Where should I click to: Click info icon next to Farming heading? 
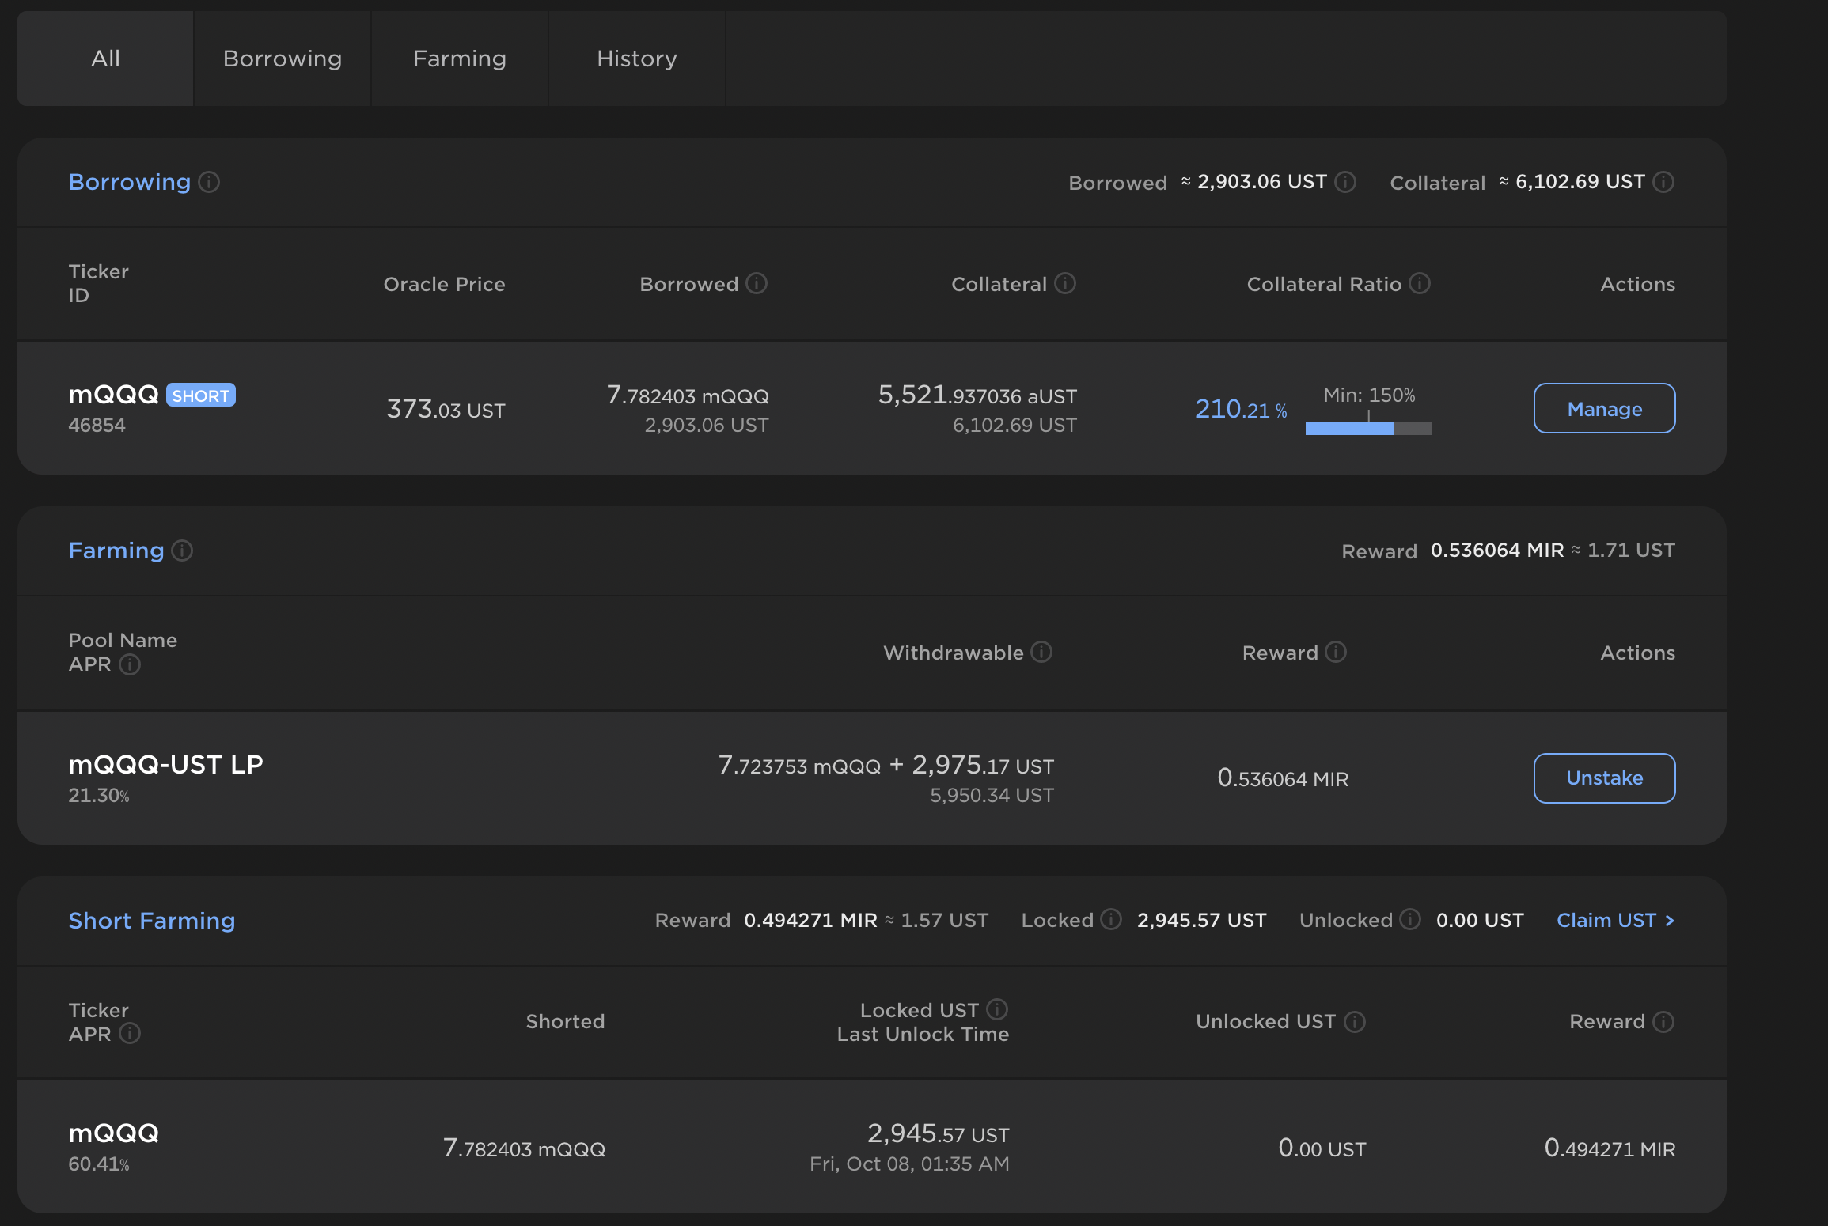point(182,551)
